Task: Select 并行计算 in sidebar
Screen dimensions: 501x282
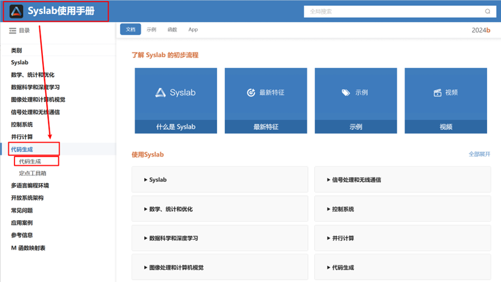Action: 22,137
